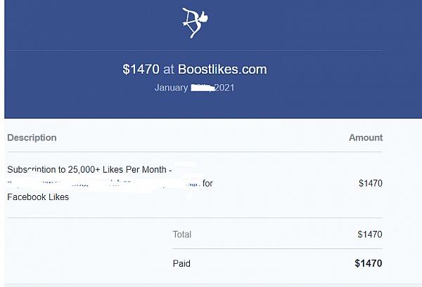Open the redacted blue link in the description

click(x=103, y=183)
